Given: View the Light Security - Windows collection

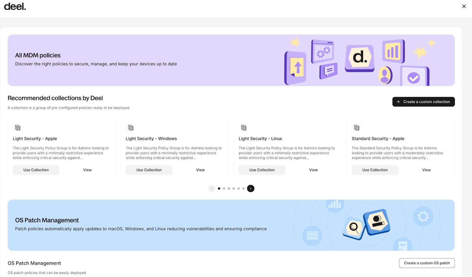Looking at the screenshot, I should click(200, 170).
